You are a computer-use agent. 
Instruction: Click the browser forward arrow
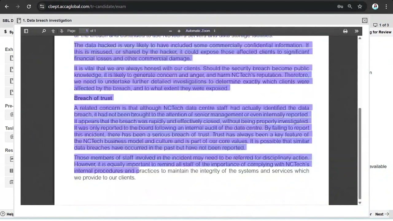[18, 6]
